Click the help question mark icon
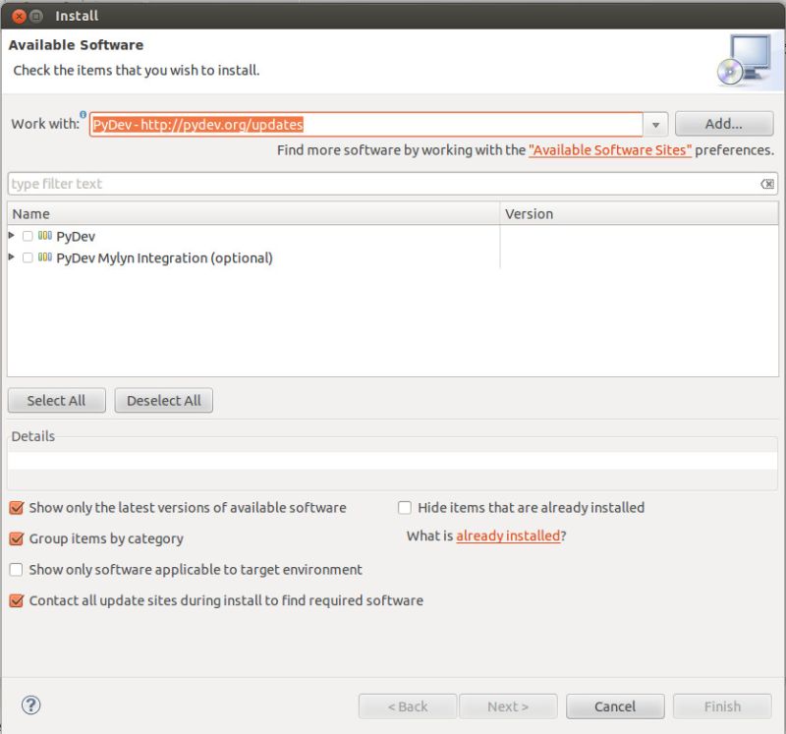The image size is (786, 734). tap(30, 706)
